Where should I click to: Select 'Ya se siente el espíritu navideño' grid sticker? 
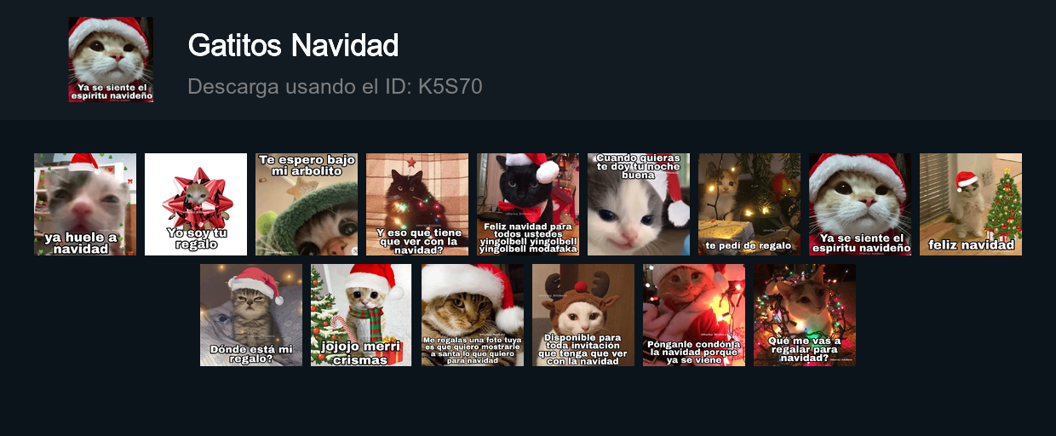(x=860, y=204)
